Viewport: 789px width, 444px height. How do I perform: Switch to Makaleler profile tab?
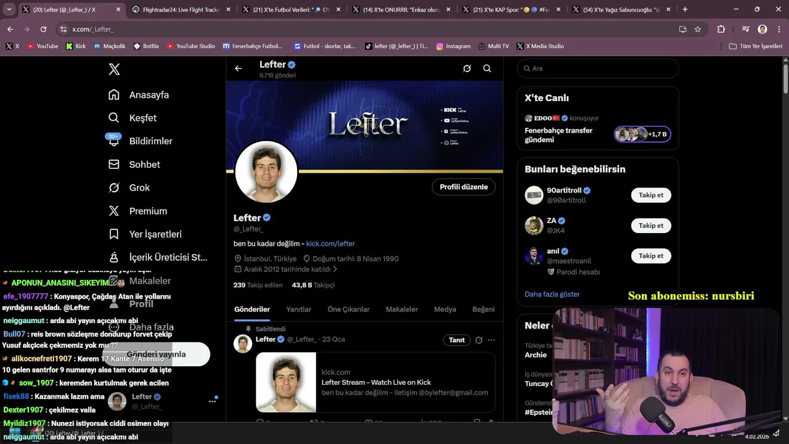coord(402,309)
